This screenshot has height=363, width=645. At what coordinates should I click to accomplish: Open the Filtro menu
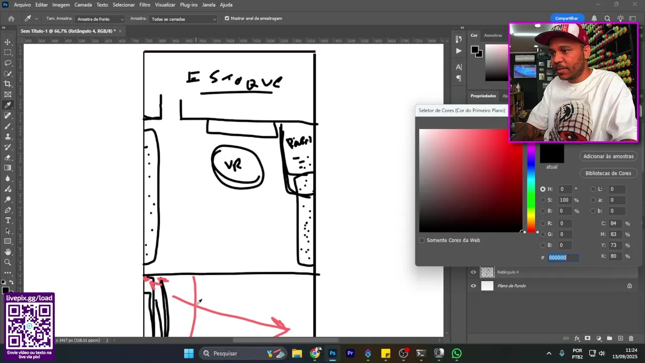point(145,5)
